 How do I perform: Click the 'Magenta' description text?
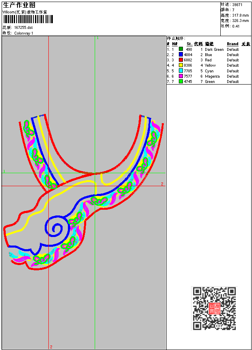[212, 76]
